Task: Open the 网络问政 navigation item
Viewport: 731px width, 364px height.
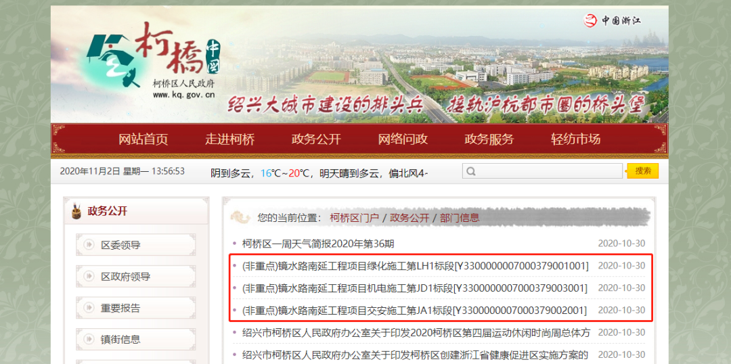Action: click(403, 139)
